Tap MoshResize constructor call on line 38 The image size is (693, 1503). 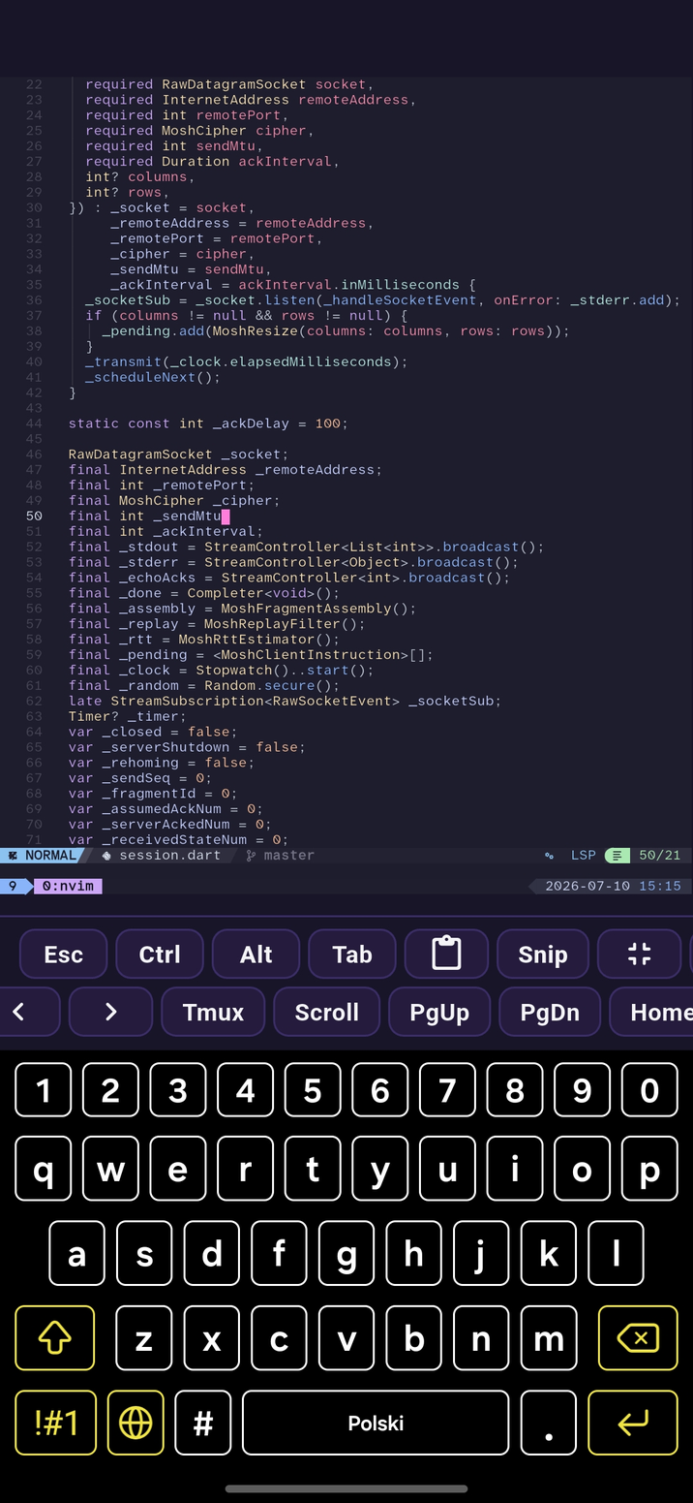pos(391,330)
